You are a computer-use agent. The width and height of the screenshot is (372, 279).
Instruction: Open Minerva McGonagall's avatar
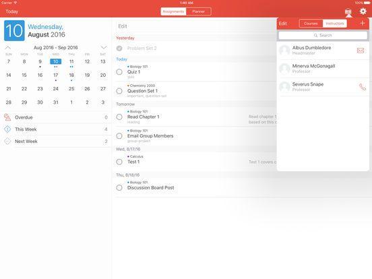(284, 69)
